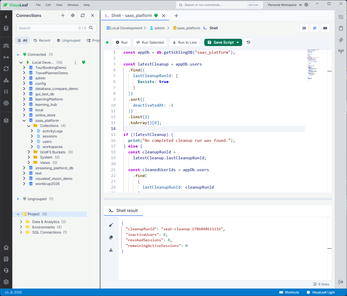This screenshot has height=296, width=347.
Task: Open the task list icon in right sidebar
Action: coord(341,17)
